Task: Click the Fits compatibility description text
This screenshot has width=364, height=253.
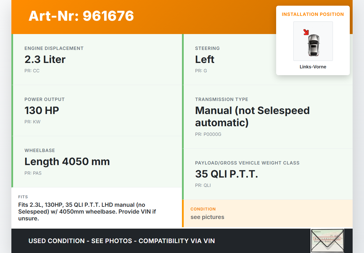Action: (x=87, y=212)
